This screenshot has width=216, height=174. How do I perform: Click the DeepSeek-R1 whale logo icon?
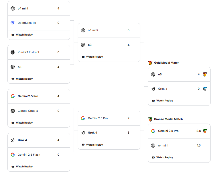tap(13, 23)
